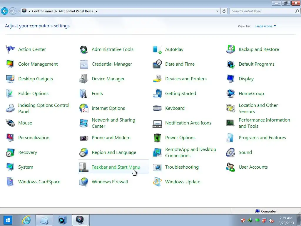Click the Devices and Printers icon
This screenshot has width=301, height=226.
click(157, 79)
